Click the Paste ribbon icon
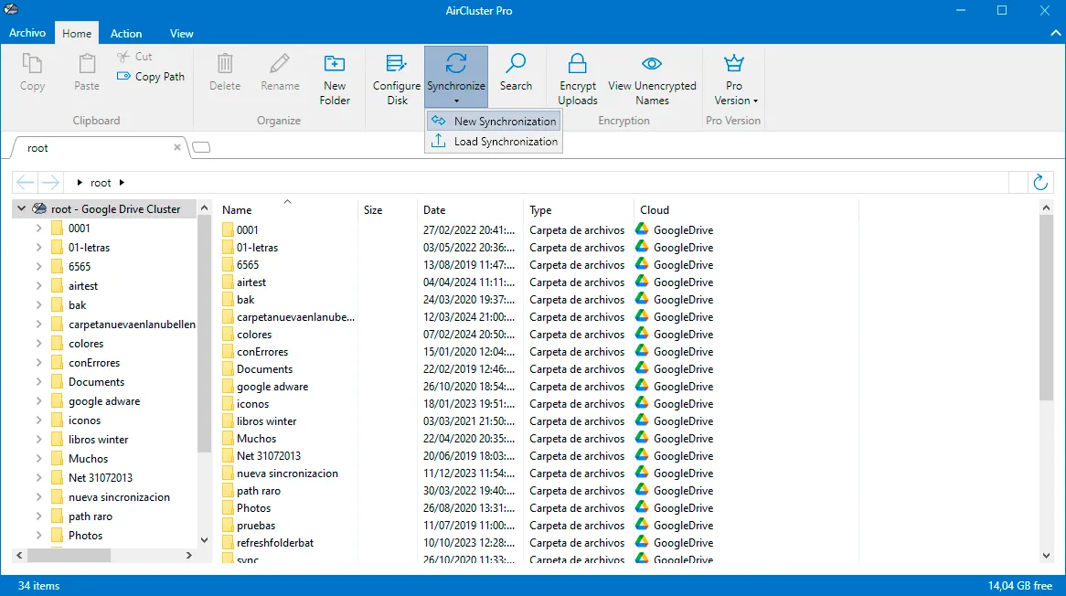Image resolution: width=1066 pixels, height=596 pixels. click(86, 63)
